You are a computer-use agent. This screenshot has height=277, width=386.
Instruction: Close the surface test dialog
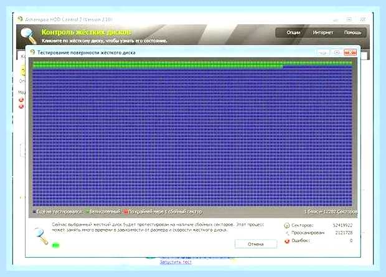pos(350,52)
